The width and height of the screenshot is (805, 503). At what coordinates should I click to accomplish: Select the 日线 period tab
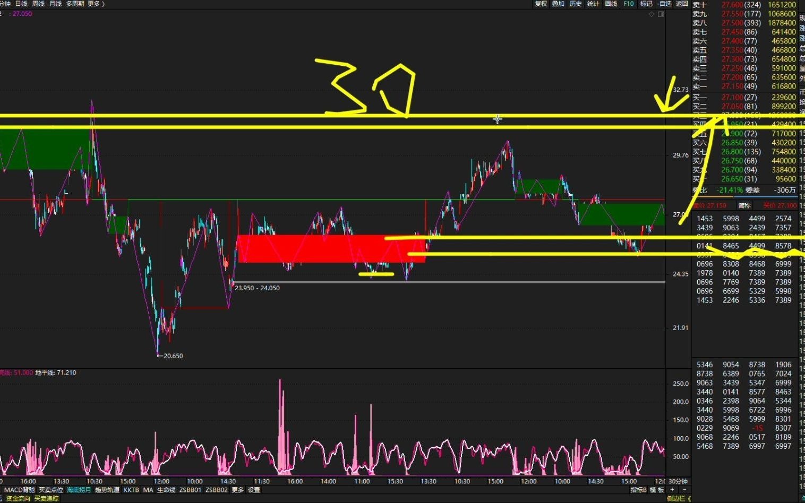point(21,4)
